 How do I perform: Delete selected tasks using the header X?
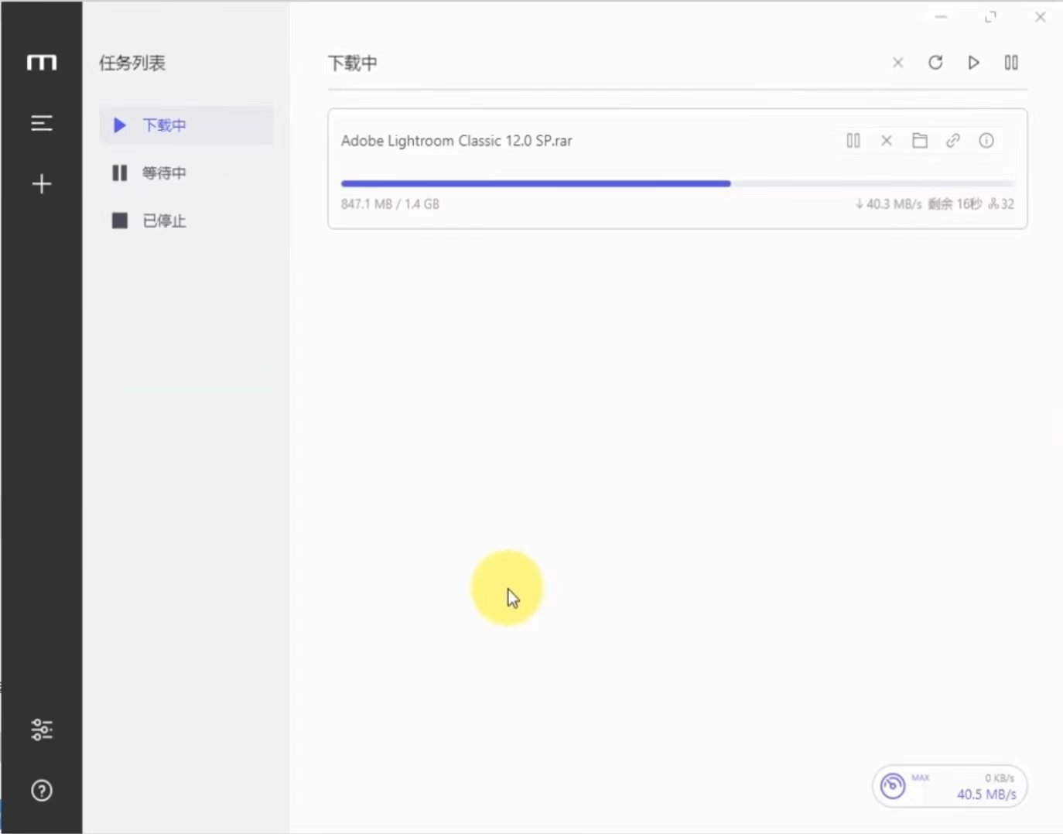tap(897, 63)
